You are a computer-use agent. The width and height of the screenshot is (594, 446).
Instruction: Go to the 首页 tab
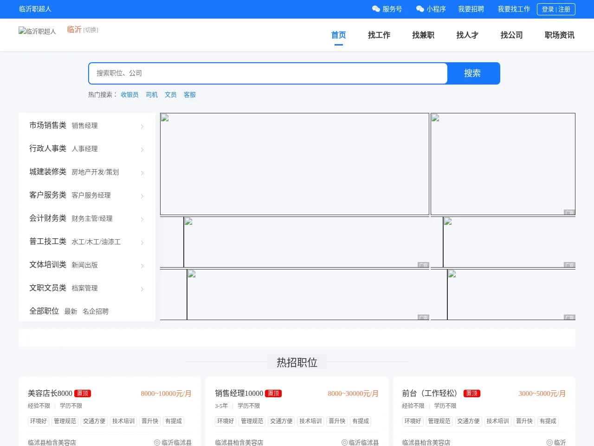pyautogui.click(x=338, y=35)
